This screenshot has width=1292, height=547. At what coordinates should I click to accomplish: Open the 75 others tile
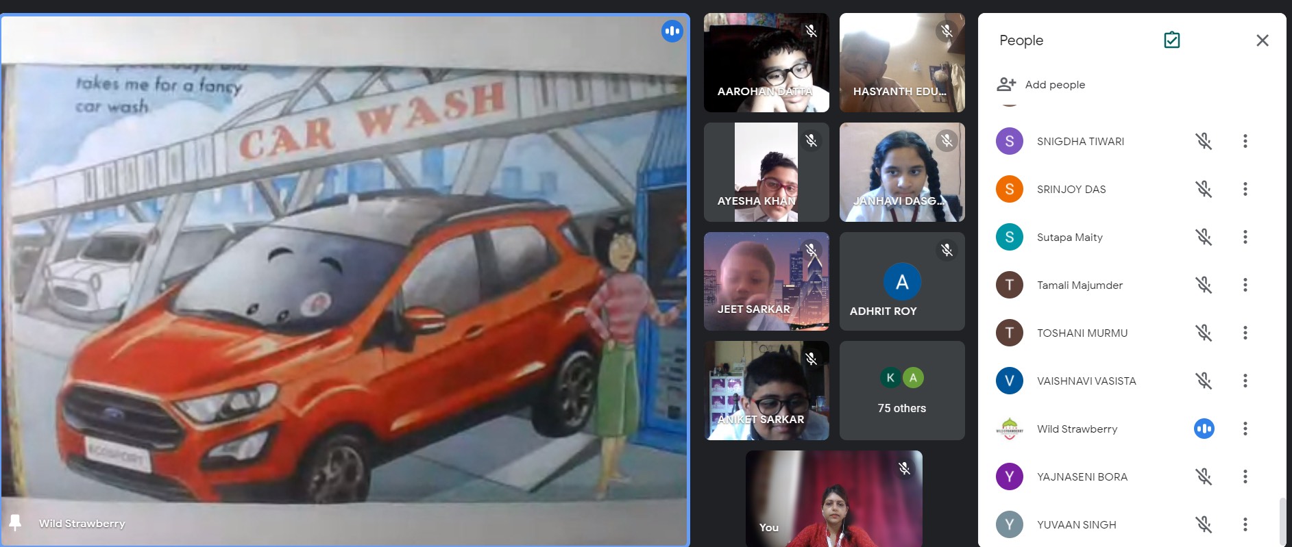tap(902, 390)
